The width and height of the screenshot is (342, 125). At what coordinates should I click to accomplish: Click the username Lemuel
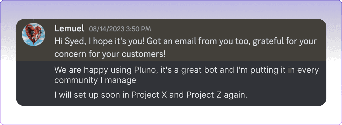click(x=69, y=29)
